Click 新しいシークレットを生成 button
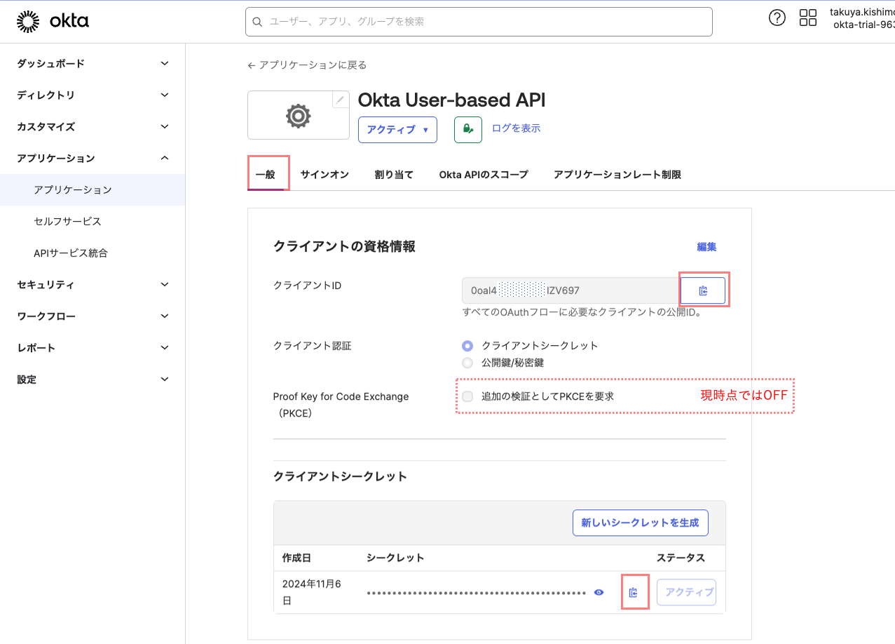Image resolution: width=895 pixels, height=644 pixels. tap(640, 523)
